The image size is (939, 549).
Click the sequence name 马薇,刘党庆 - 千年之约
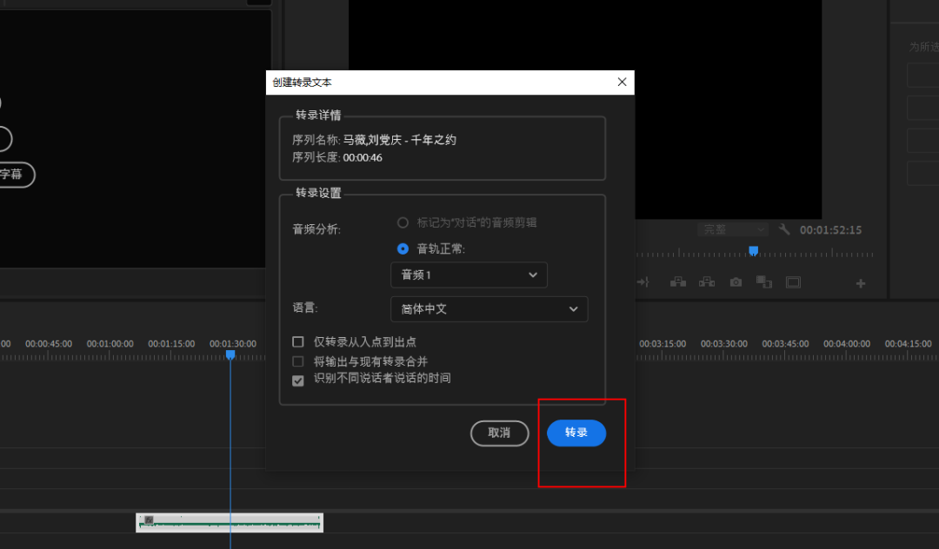399,140
